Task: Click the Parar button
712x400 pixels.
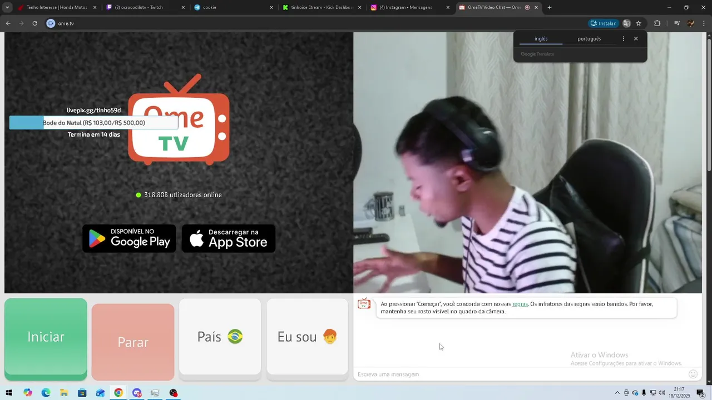Action: pos(133,342)
